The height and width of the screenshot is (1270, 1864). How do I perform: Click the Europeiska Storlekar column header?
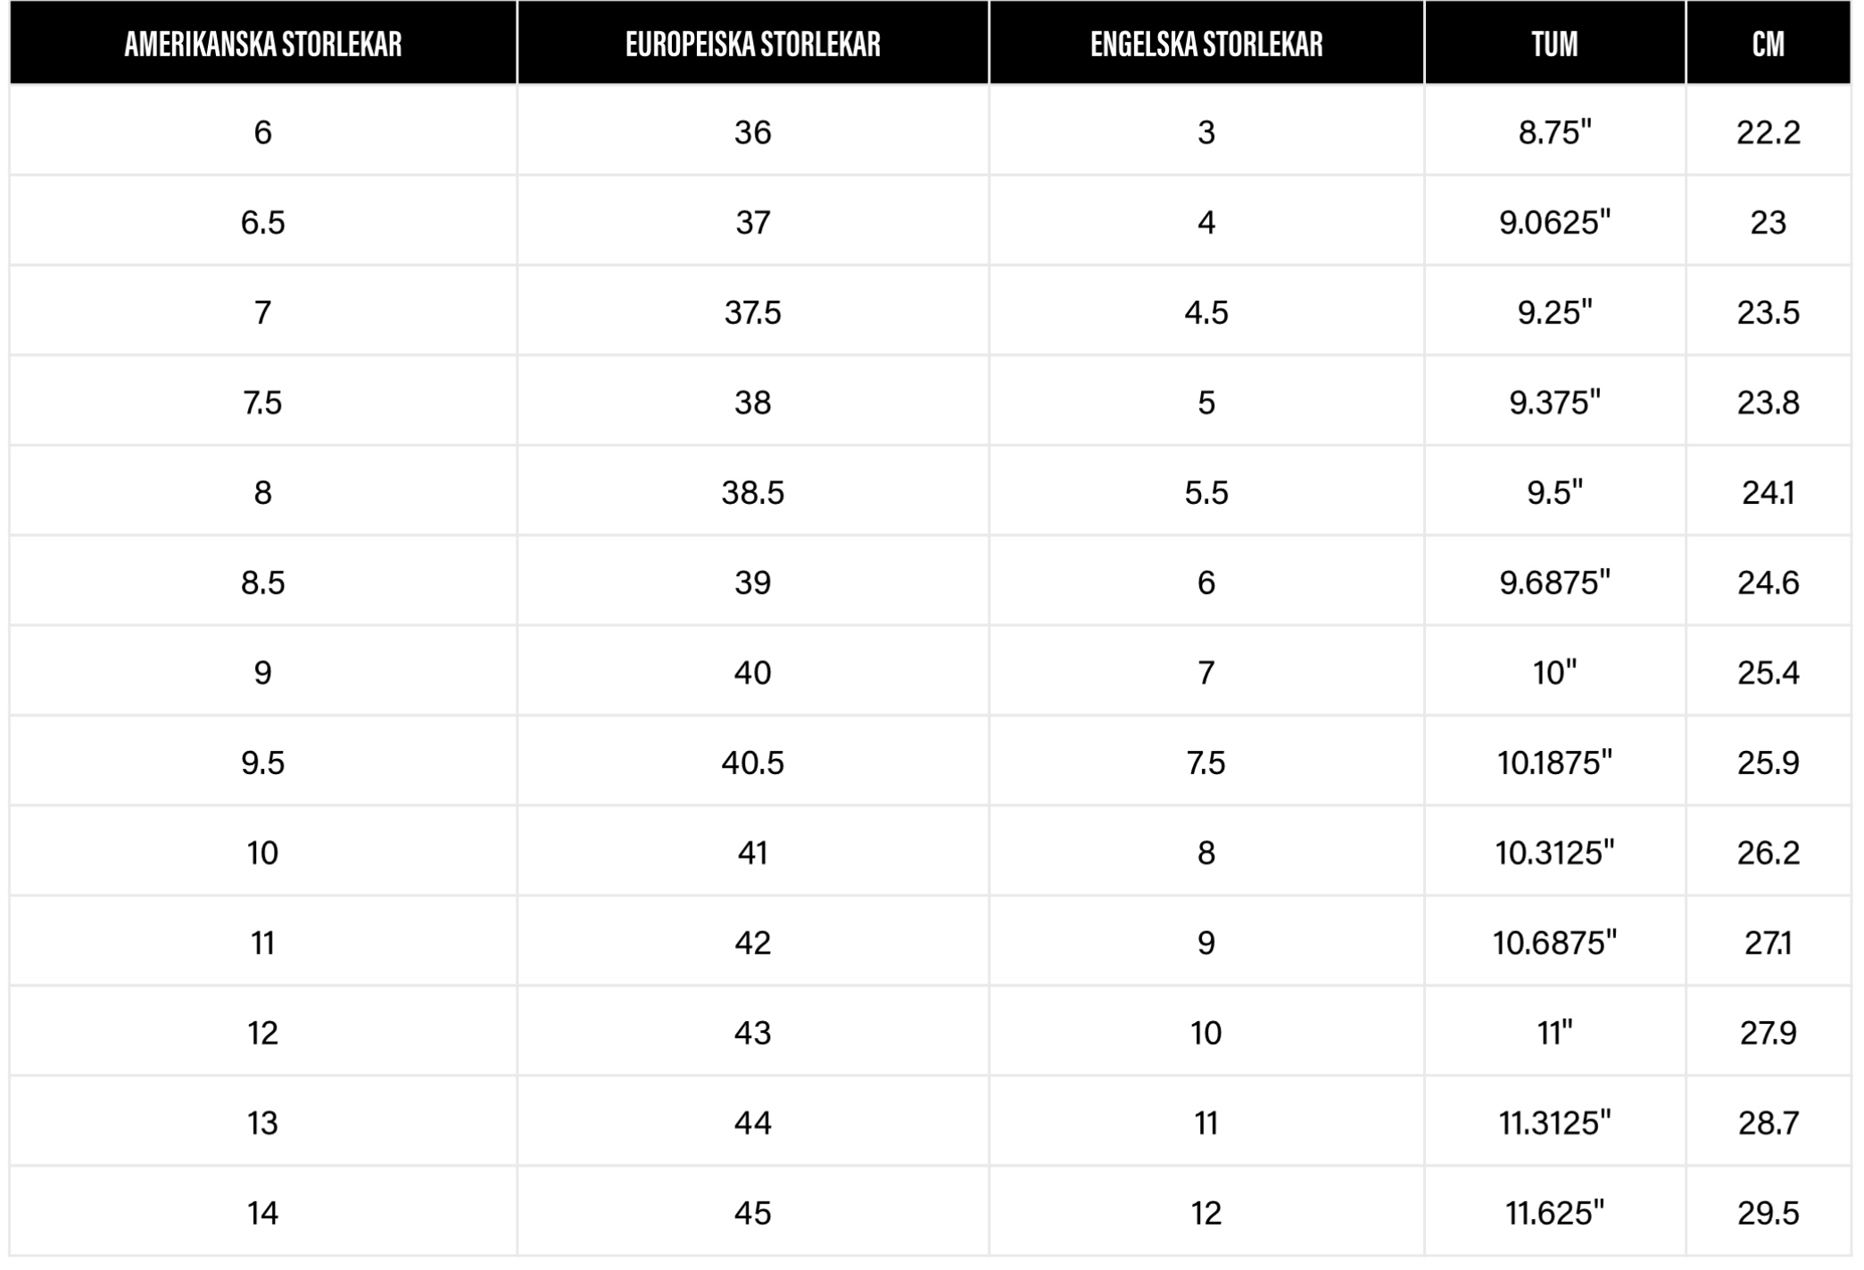[753, 44]
